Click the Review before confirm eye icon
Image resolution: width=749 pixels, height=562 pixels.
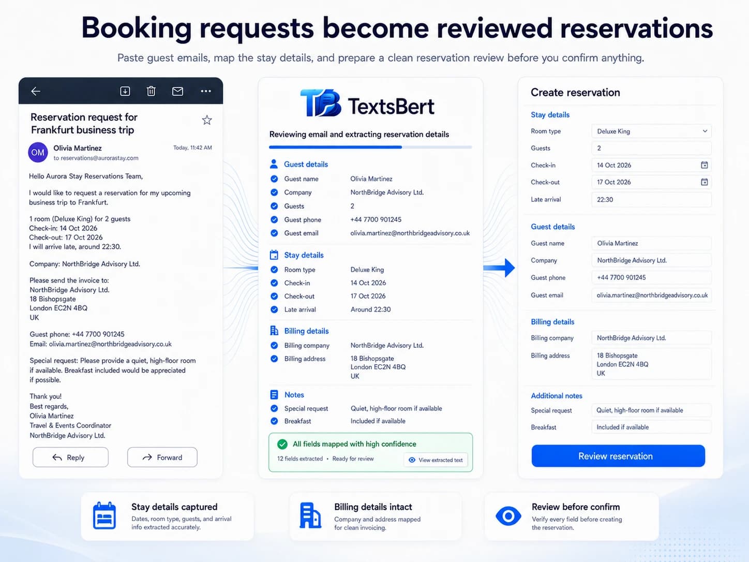pos(508,516)
